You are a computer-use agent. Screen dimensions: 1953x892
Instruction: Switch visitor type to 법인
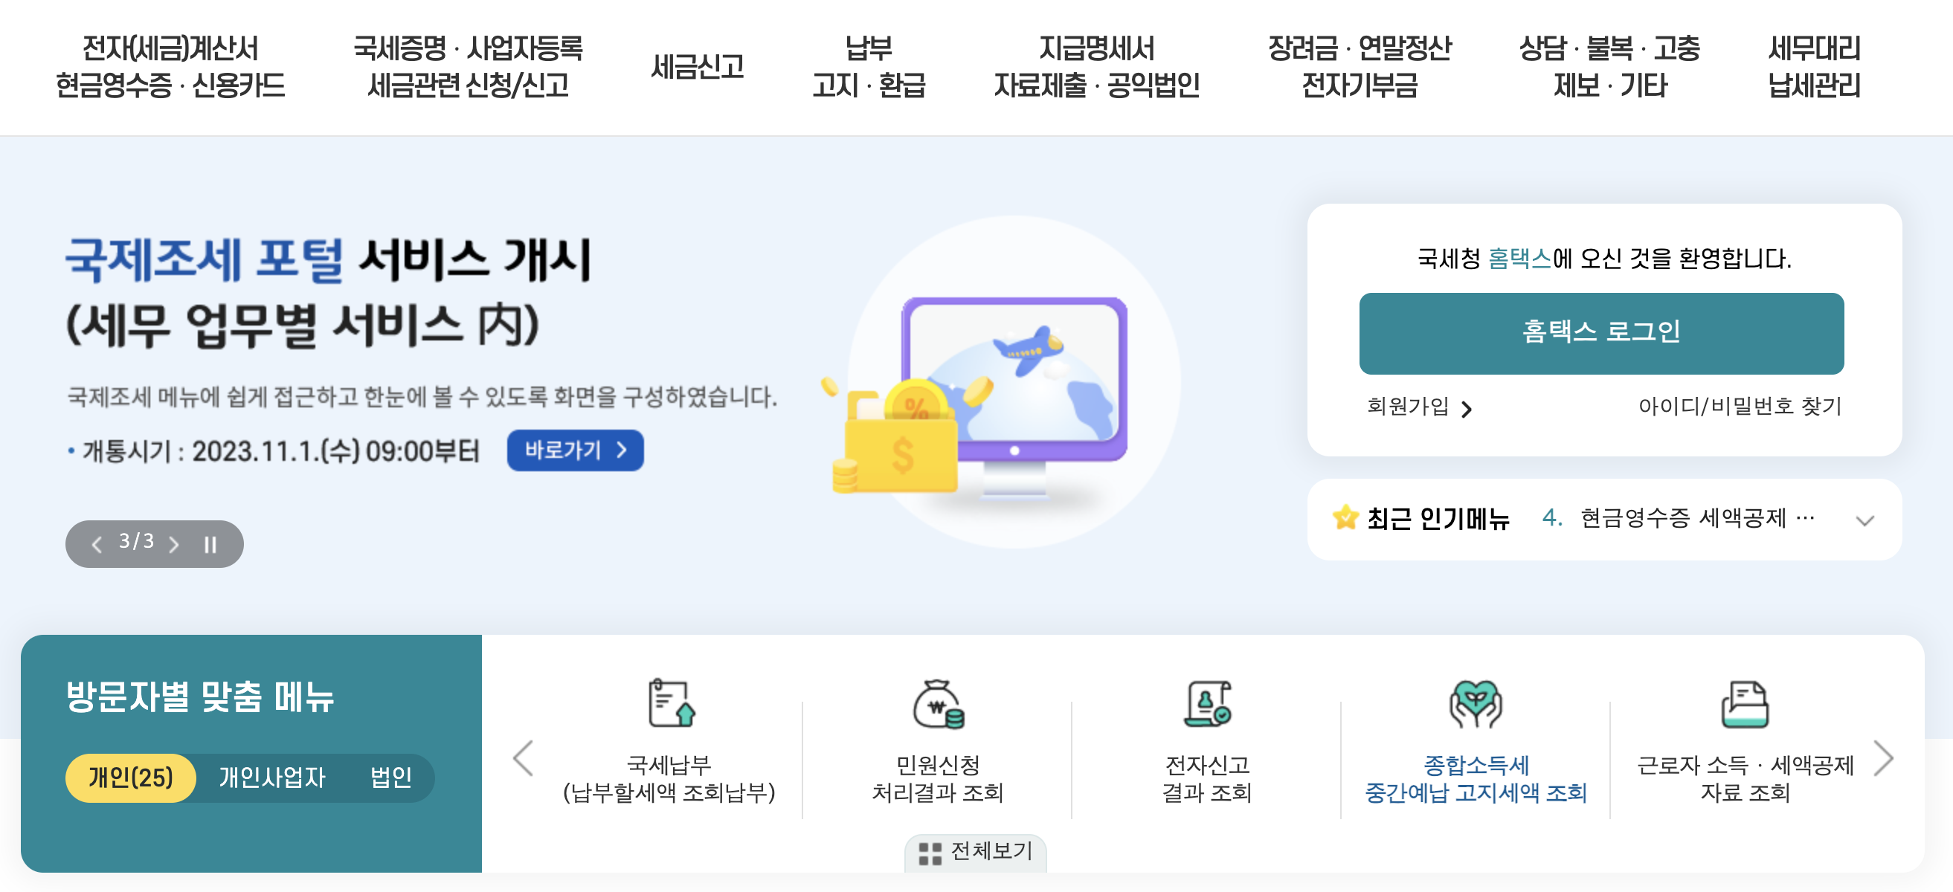(390, 778)
